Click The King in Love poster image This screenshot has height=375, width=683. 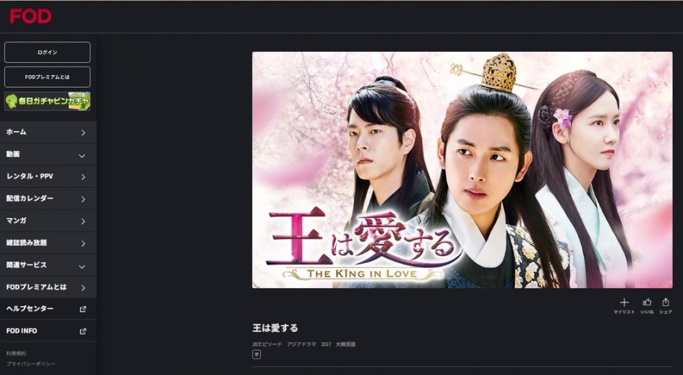[x=462, y=170]
